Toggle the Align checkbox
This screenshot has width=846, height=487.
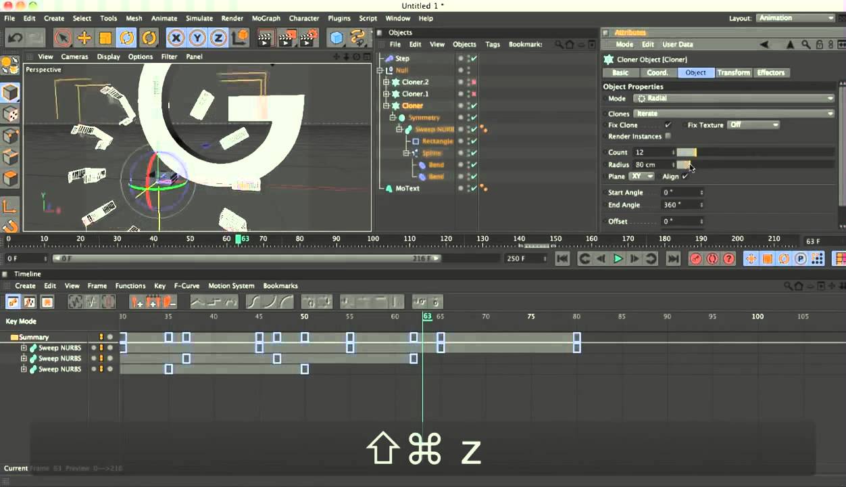point(685,177)
